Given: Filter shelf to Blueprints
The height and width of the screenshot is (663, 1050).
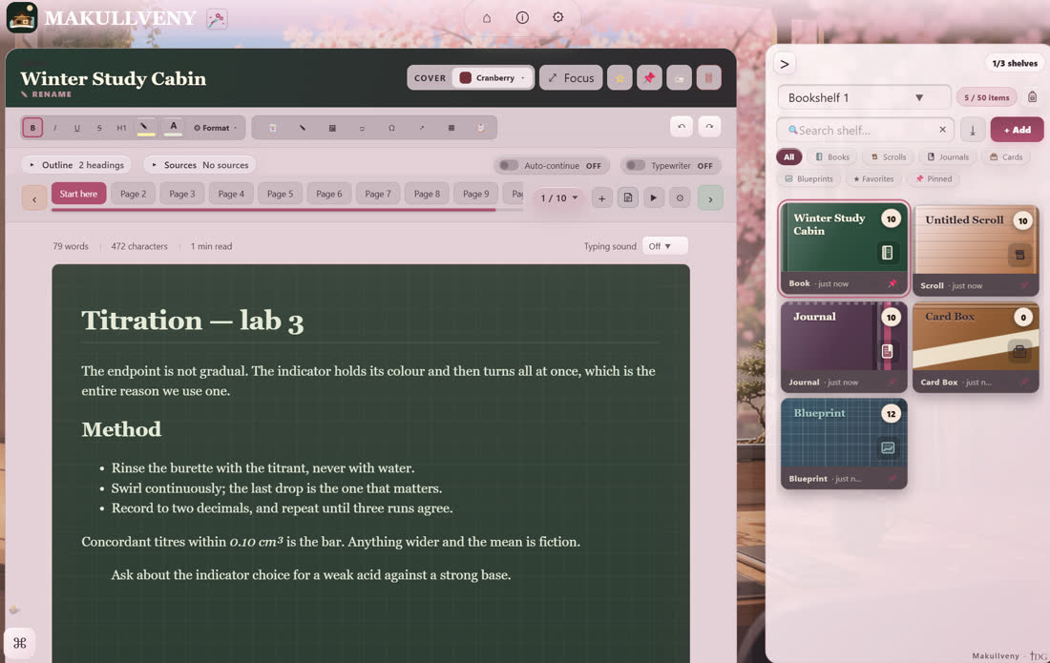Looking at the screenshot, I should (x=808, y=178).
